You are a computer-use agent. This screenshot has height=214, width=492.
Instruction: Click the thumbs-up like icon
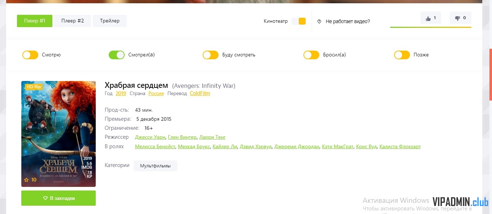pyautogui.click(x=428, y=18)
